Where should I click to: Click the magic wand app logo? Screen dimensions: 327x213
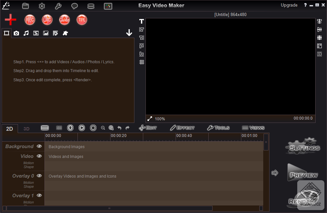coord(6,6)
